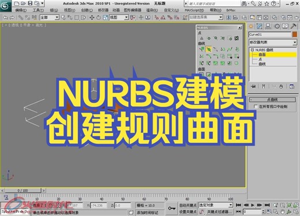The image size is (300, 216).
Task: Click Configure Modifier Sets icon
Action: [x=292, y=86]
